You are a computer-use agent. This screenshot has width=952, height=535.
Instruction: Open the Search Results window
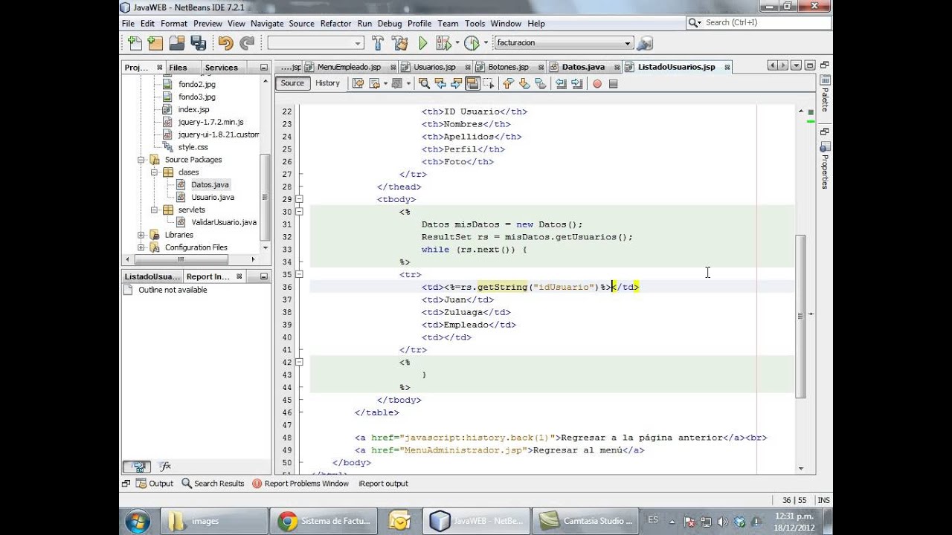pos(213,484)
